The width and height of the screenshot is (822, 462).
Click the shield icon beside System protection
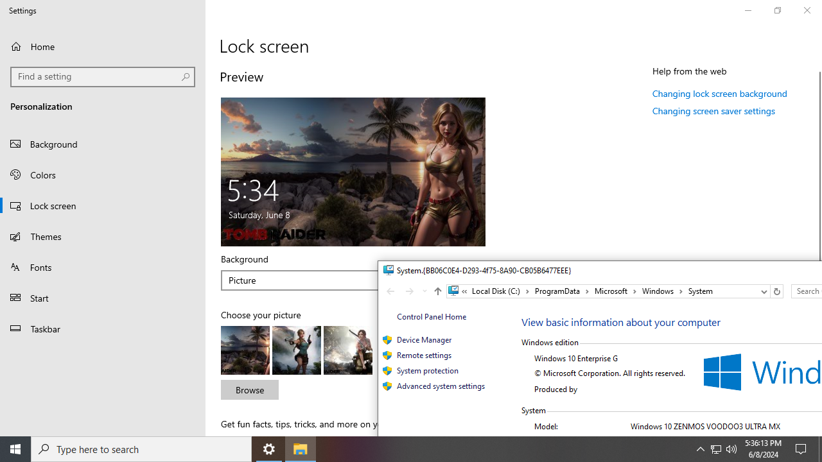pos(387,371)
